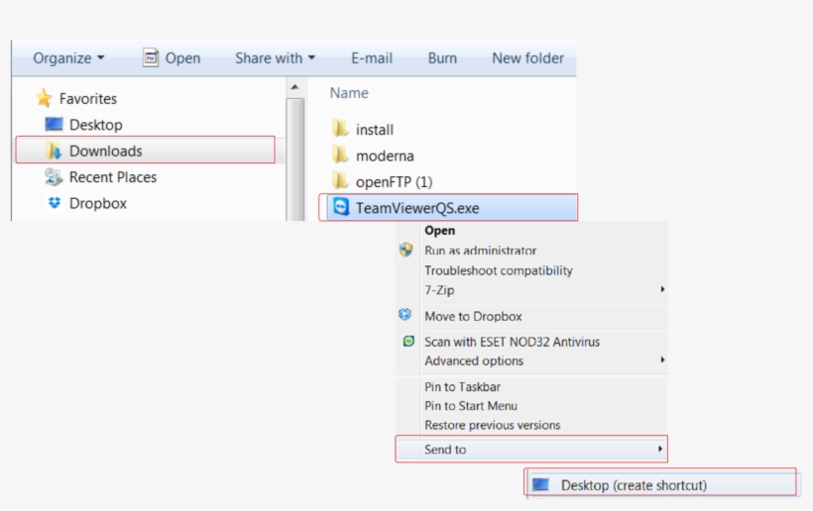Click the document icon beside Open in toolbar
Viewport: 813px width, 511px height.
point(151,57)
